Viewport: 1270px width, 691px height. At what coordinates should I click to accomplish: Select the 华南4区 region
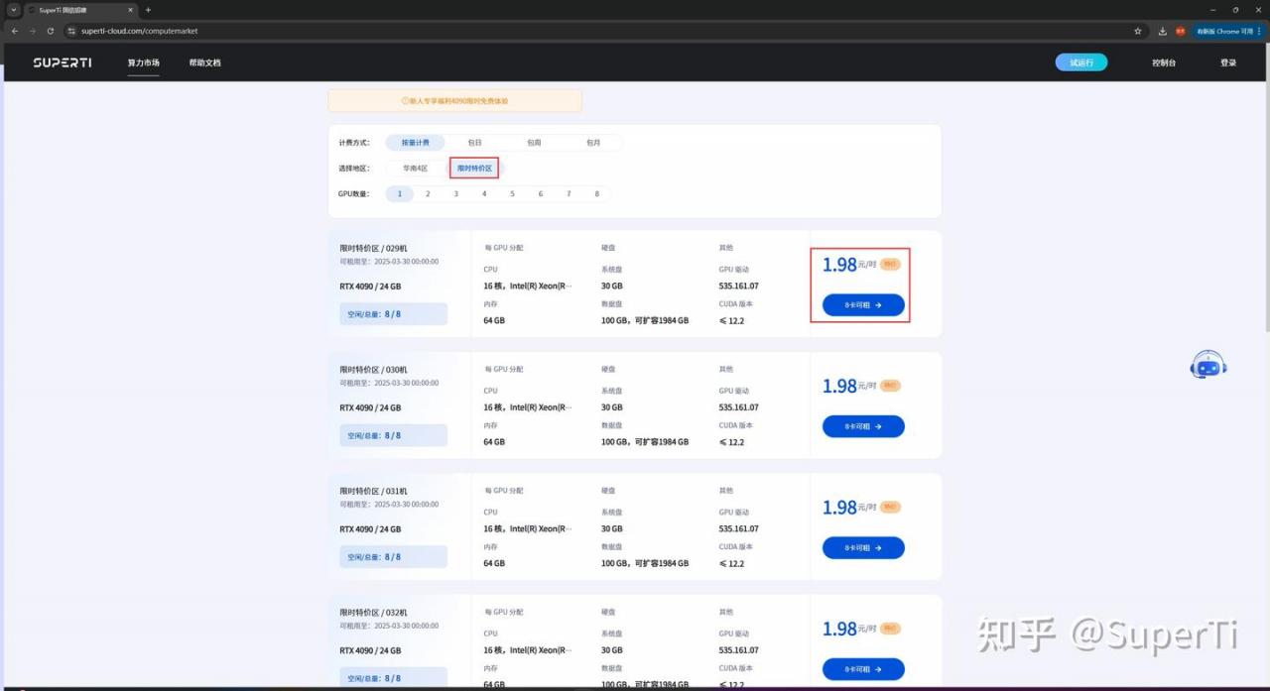click(415, 169)
